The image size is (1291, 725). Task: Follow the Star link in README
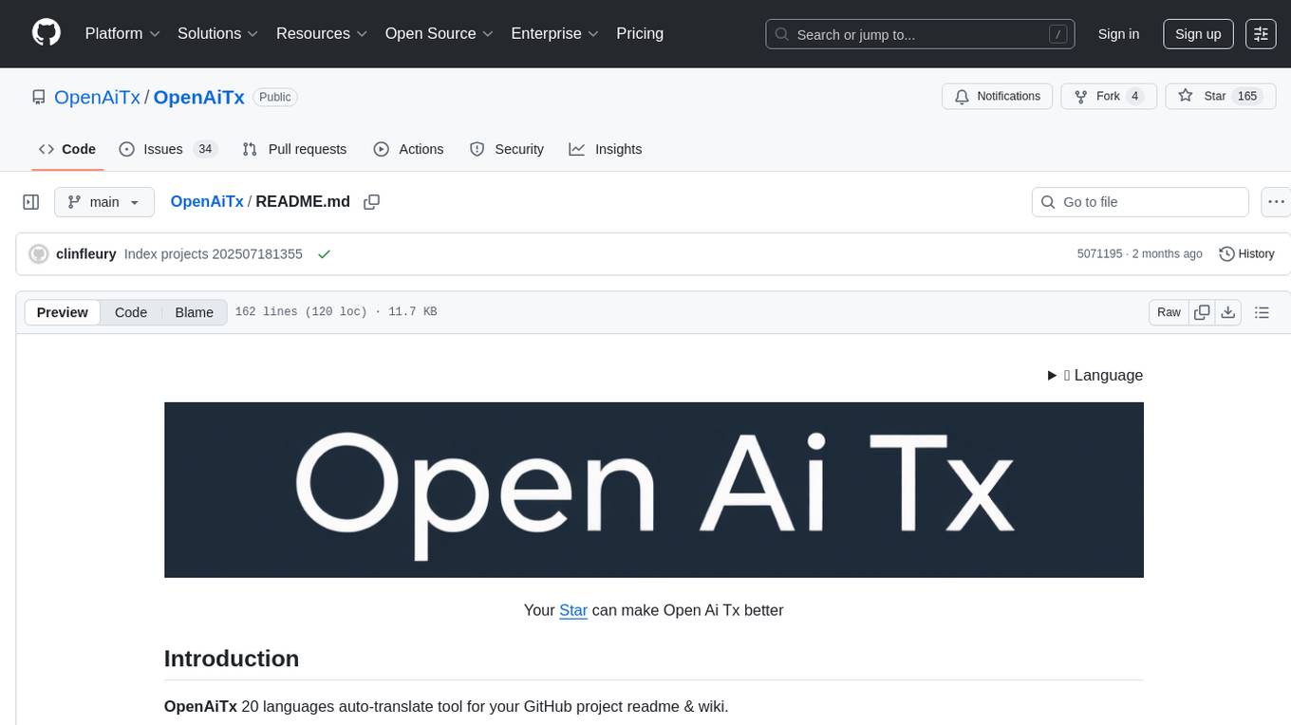[x=573, y=610]
